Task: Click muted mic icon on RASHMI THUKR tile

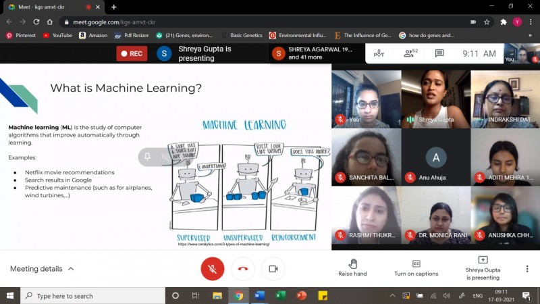Action: click(340, 235)
